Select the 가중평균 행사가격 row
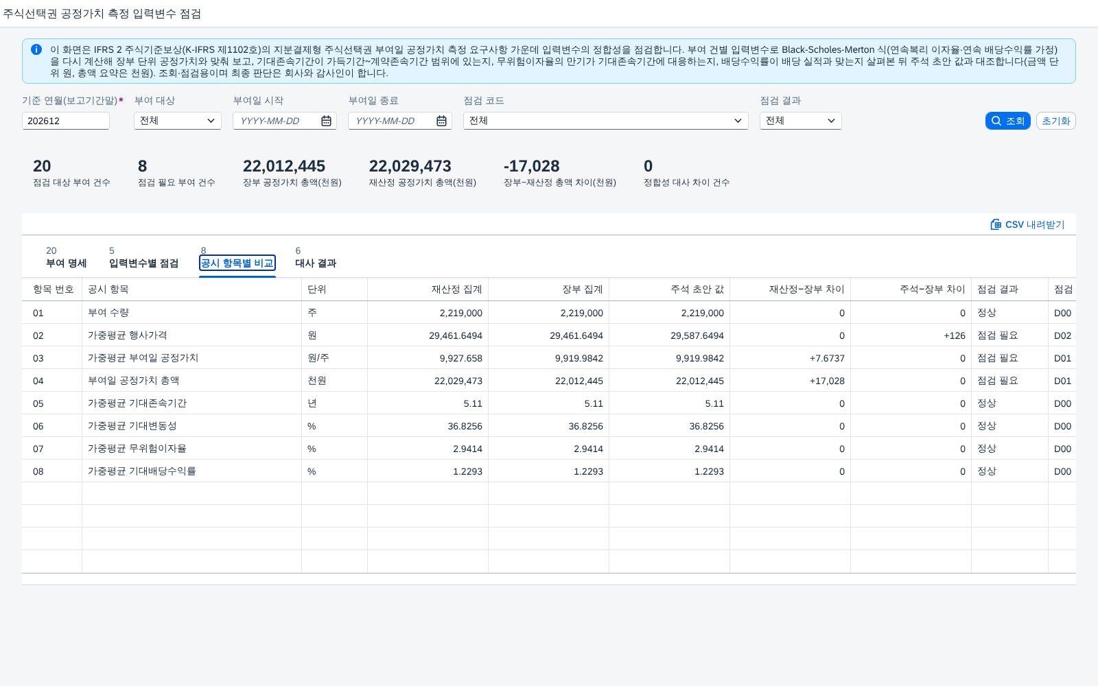The height and width of the screenshot is (686, 1098). 549,335
